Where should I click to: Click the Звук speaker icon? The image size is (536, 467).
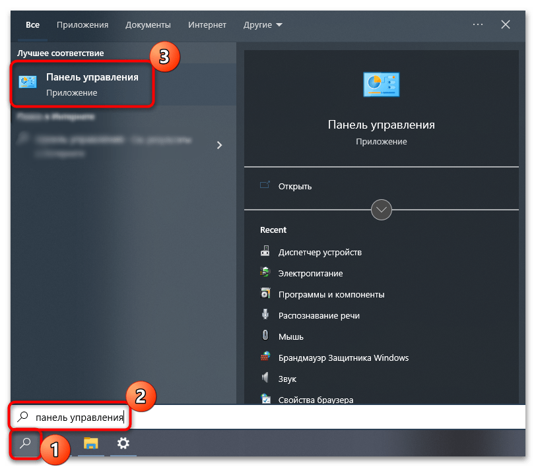265,379
